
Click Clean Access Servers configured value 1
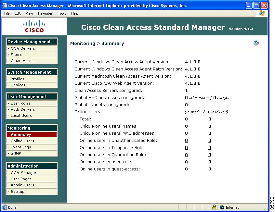click(187, 91)
